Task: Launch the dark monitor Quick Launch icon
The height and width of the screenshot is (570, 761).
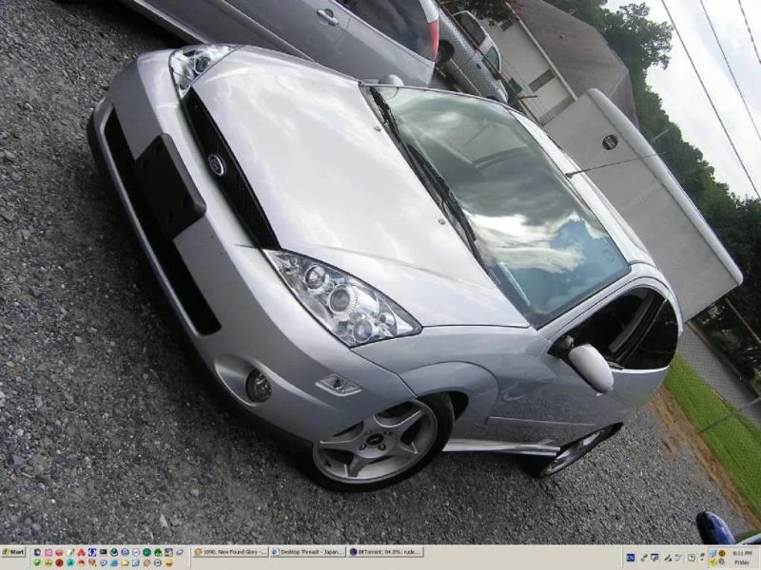Action: 103,552
